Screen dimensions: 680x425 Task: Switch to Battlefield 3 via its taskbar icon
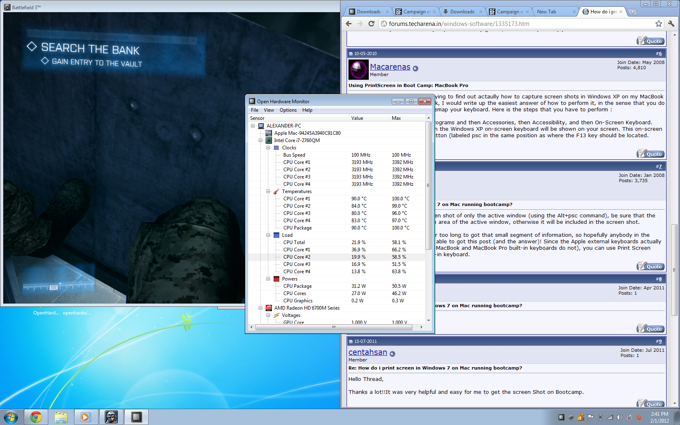coord(111,417)
